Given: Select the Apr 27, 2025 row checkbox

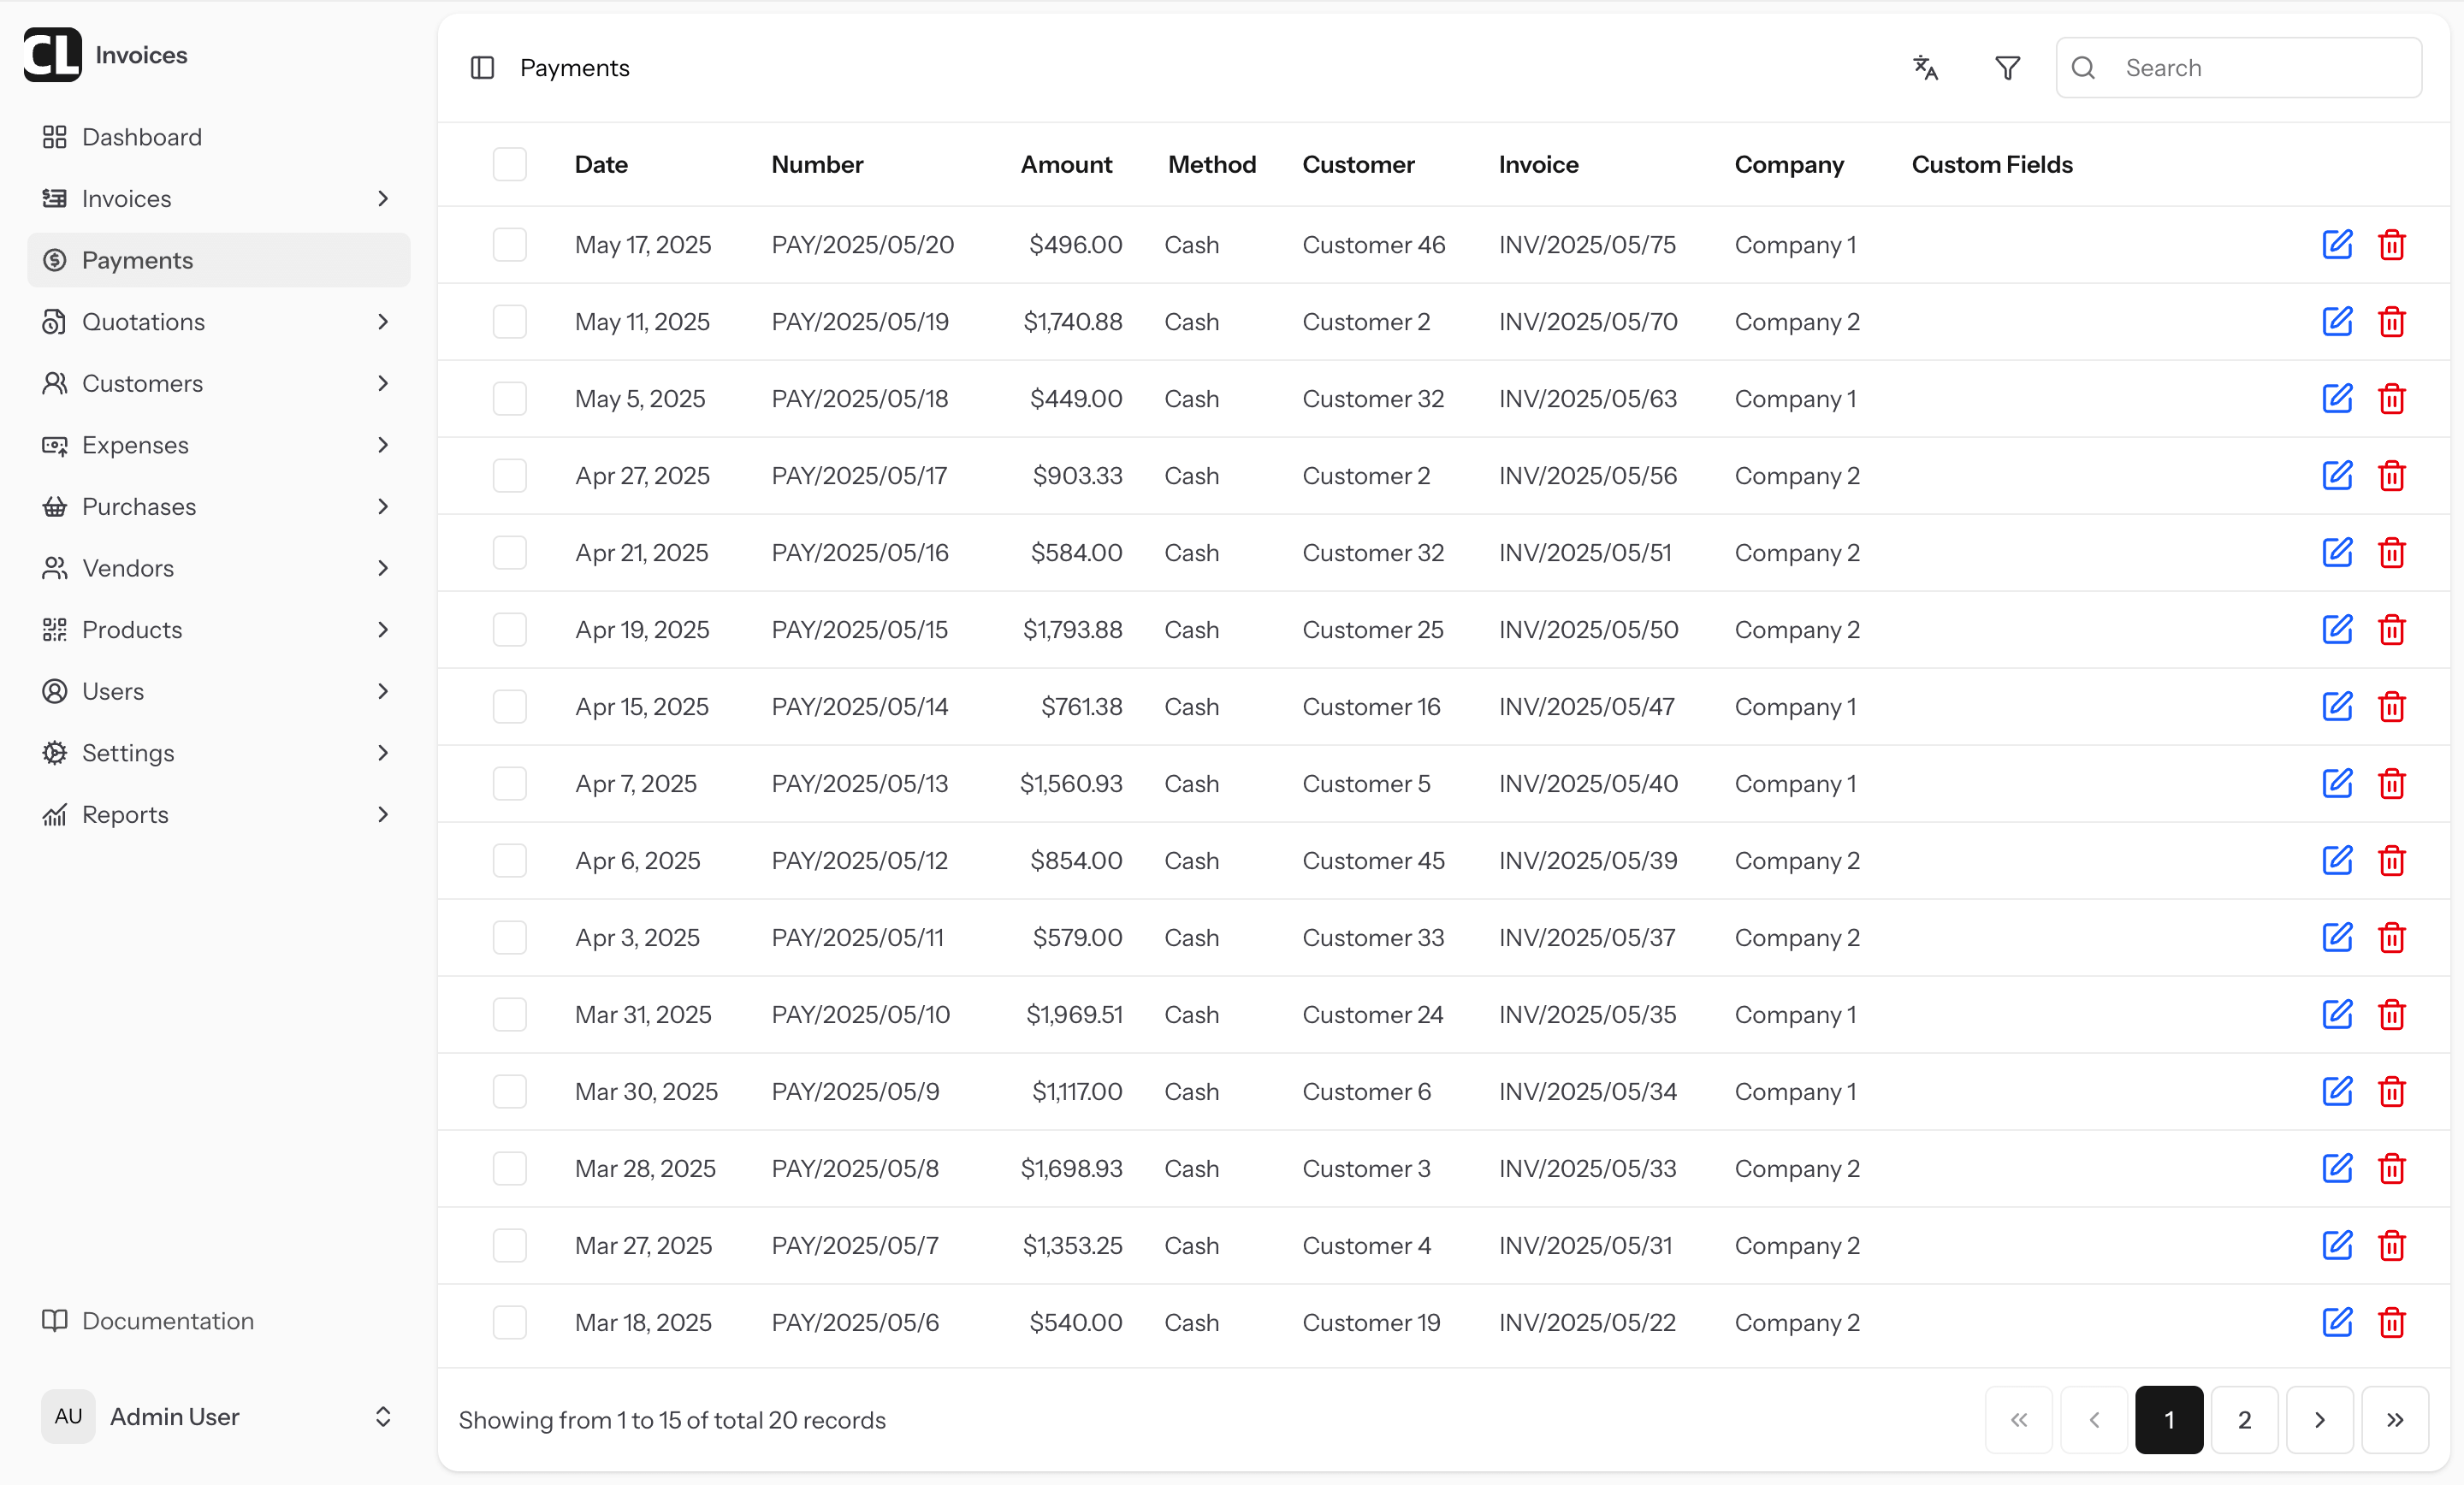Looking at the screenshot, I should pyautogui.click(x=509, y=475).
